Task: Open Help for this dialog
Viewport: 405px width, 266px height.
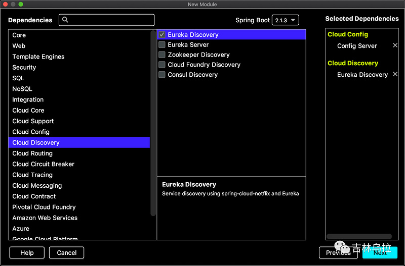Action: [27, 252]
